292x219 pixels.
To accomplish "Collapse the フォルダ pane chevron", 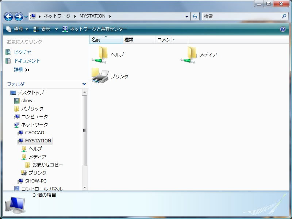I will 84,84.
